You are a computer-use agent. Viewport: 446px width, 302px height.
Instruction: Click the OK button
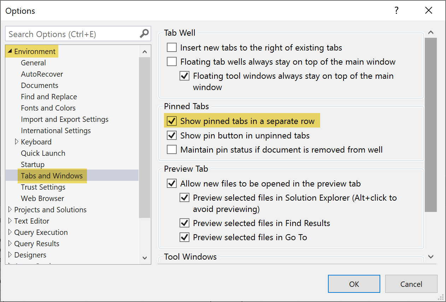[x=354, y=284]
